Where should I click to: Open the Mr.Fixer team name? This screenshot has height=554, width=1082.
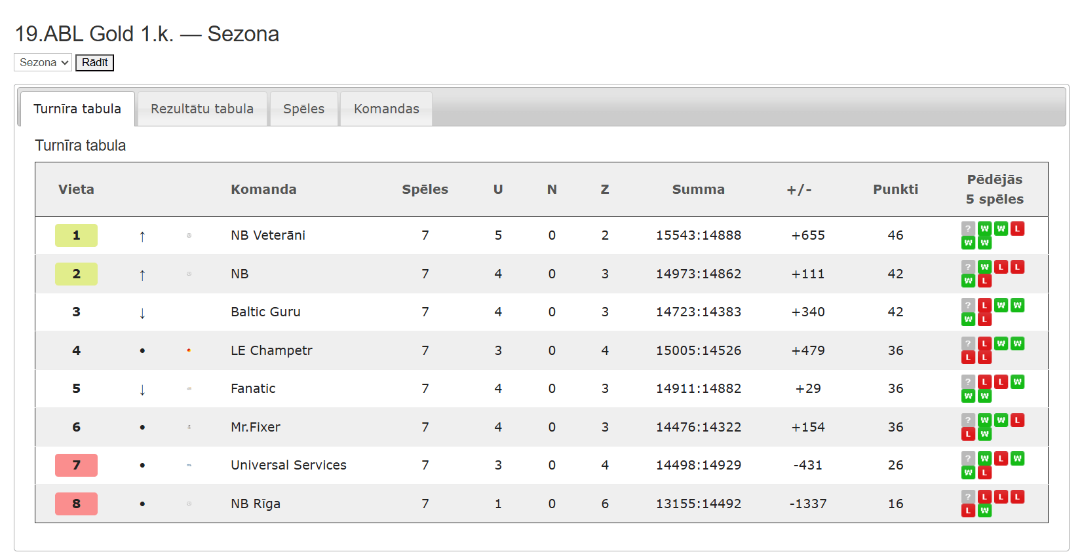coord(256,427)
